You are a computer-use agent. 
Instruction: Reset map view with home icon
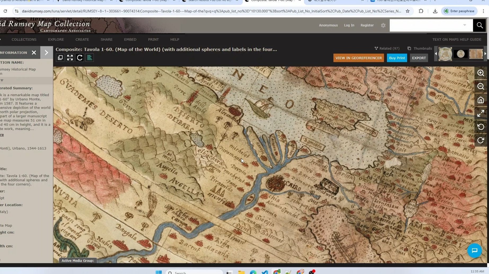pyautogui.click(x=481, y=100)
